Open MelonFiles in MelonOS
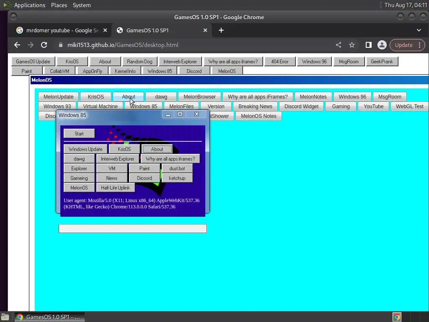This screenshot has width=429, height=322. coord(181,106)
